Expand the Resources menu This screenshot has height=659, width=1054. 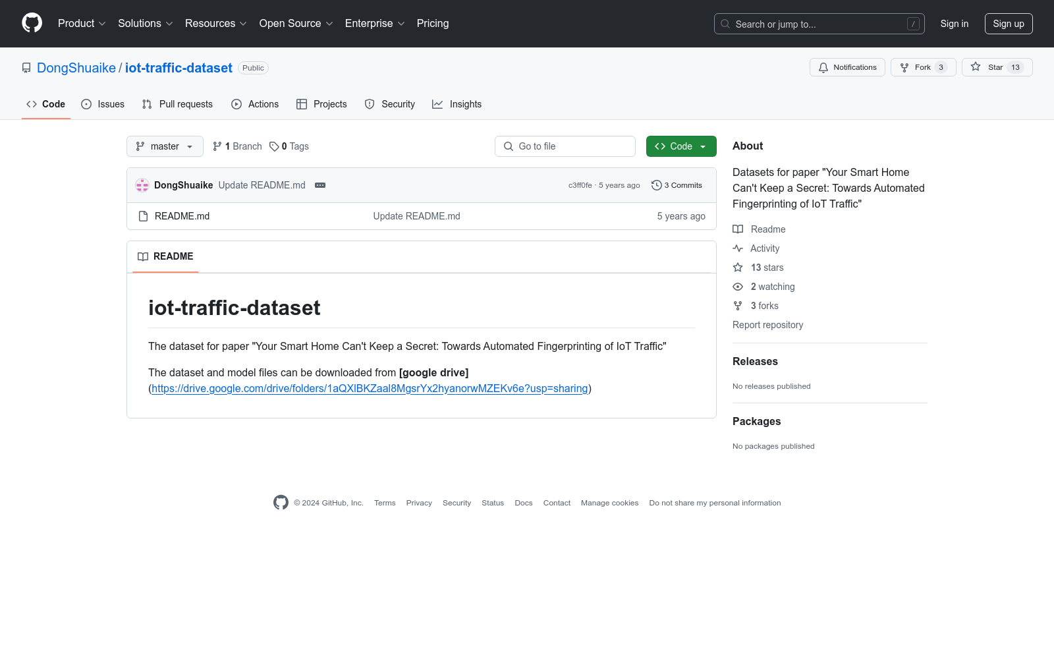[x=216, y=24]
